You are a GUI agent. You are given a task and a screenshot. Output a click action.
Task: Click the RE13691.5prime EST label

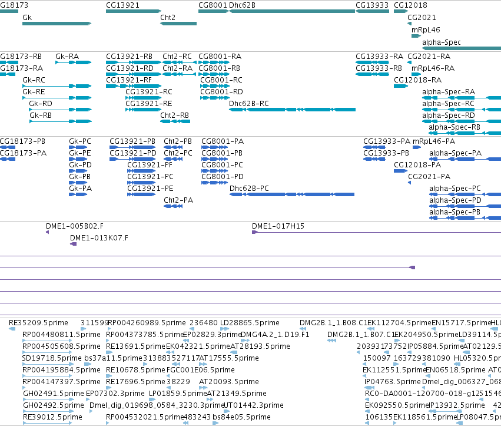[136, 346]
